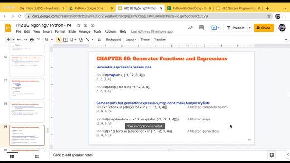Check the cloud save status icon
The height and width of the screenshot is (163, 290).
click(92, 25)
